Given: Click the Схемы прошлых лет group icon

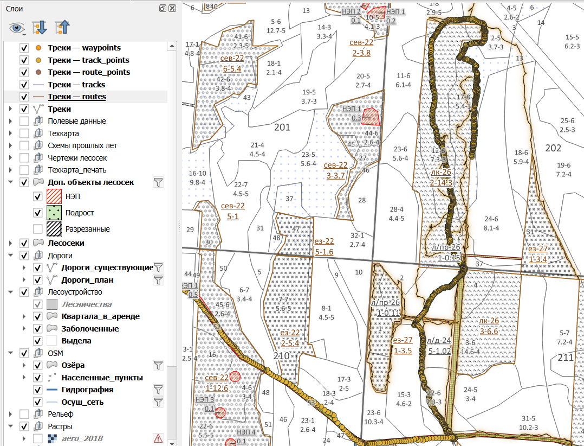Looking at the screenshot, I should click(38, 145).
